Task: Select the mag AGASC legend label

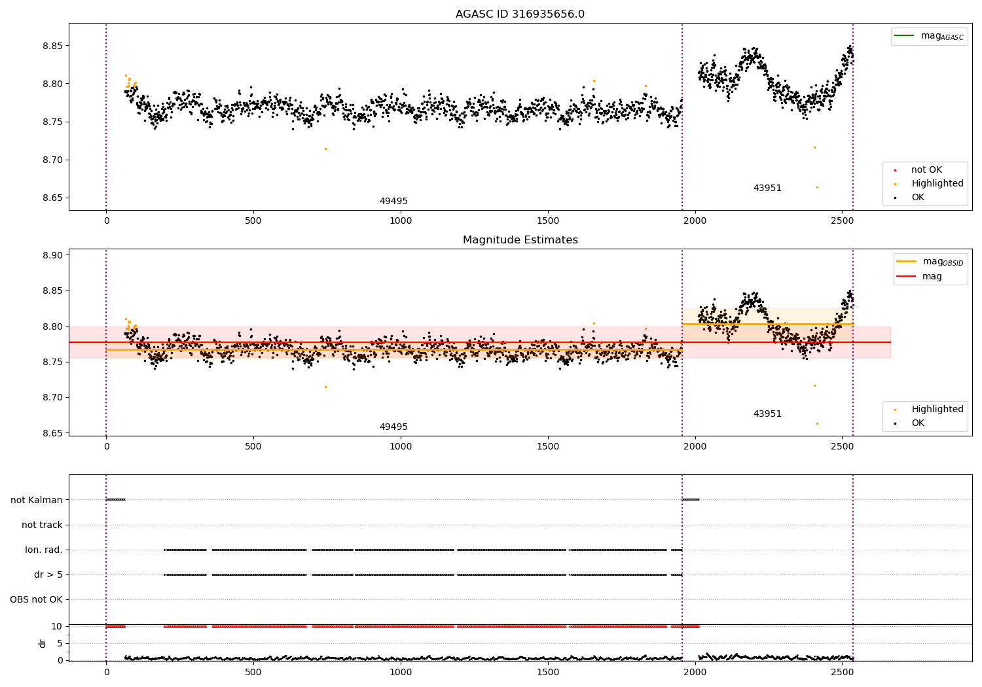Action: [942, 37]
